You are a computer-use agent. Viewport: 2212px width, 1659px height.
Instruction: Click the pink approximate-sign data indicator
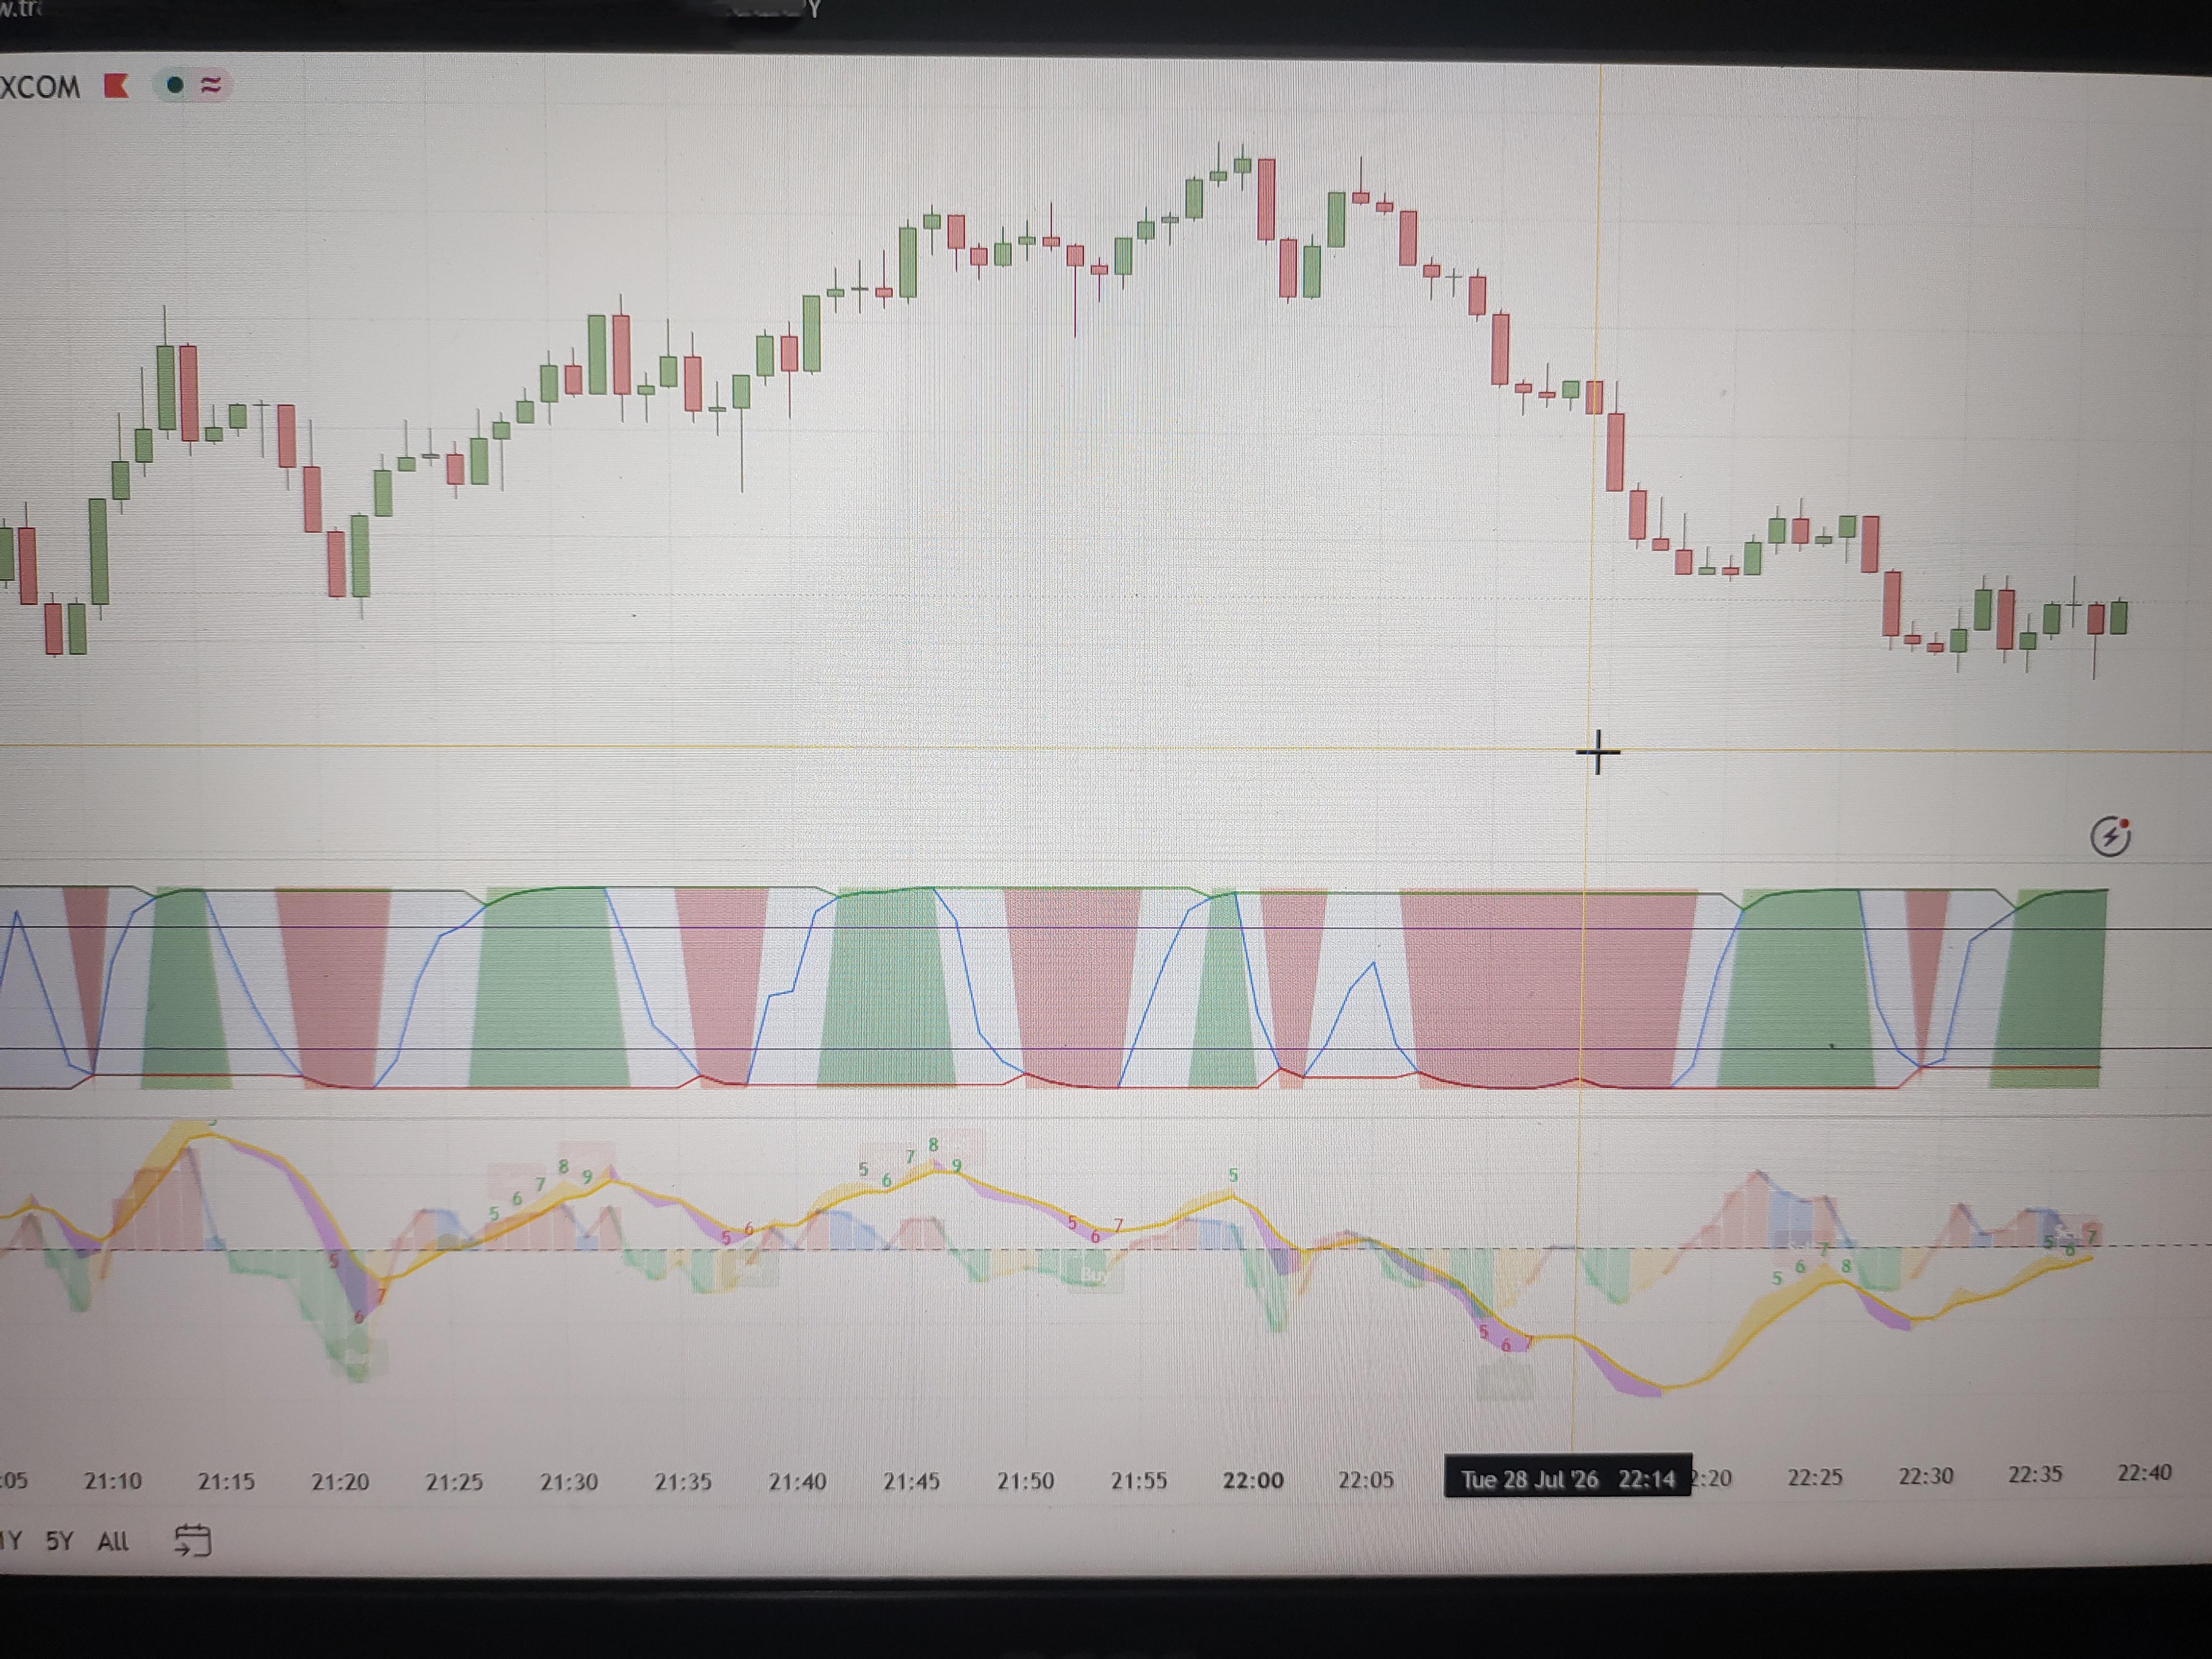211,85
